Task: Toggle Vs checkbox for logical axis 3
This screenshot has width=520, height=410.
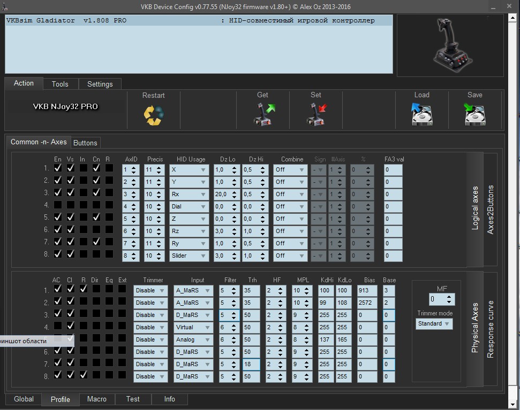Action: tap(70, 192)
